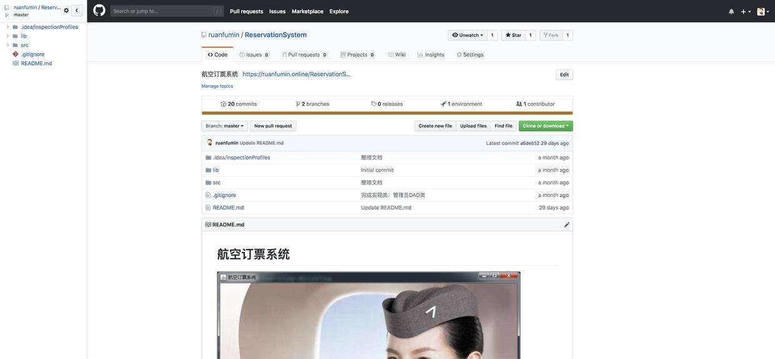
Task: Open the ReservationSystem repository title link
Action: [x=276, y=35]
